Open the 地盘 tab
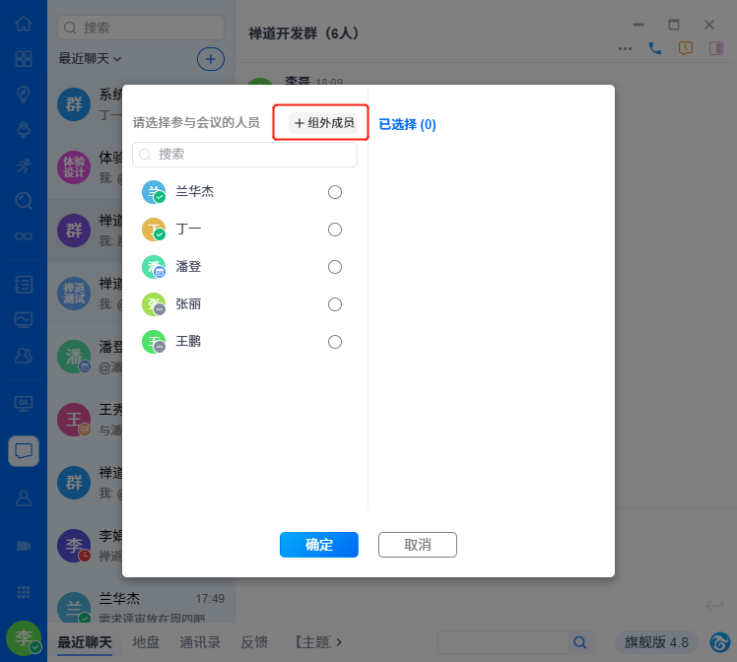Image resolution: width=737 pixels, height=662 pixels. pyautogui.click(x=146, y=642)
